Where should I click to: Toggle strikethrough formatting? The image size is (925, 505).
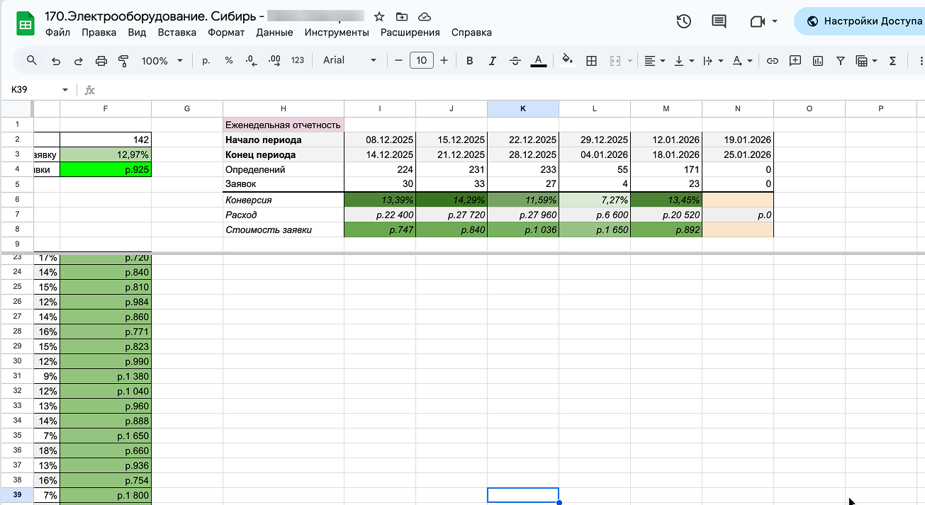click(x=515, y=61)
